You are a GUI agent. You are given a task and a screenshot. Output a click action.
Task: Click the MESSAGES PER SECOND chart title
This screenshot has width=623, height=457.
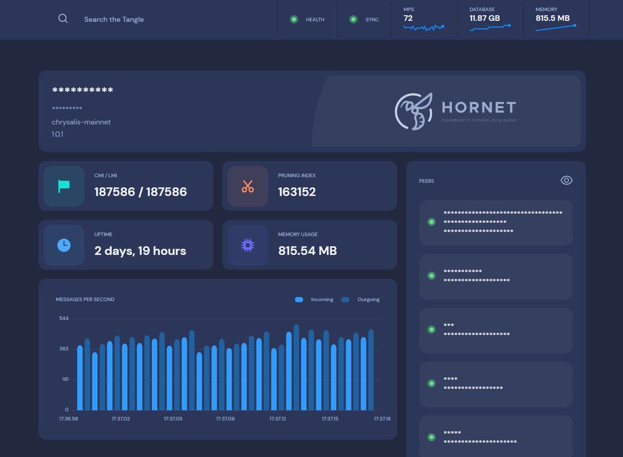tap(85, 300)
